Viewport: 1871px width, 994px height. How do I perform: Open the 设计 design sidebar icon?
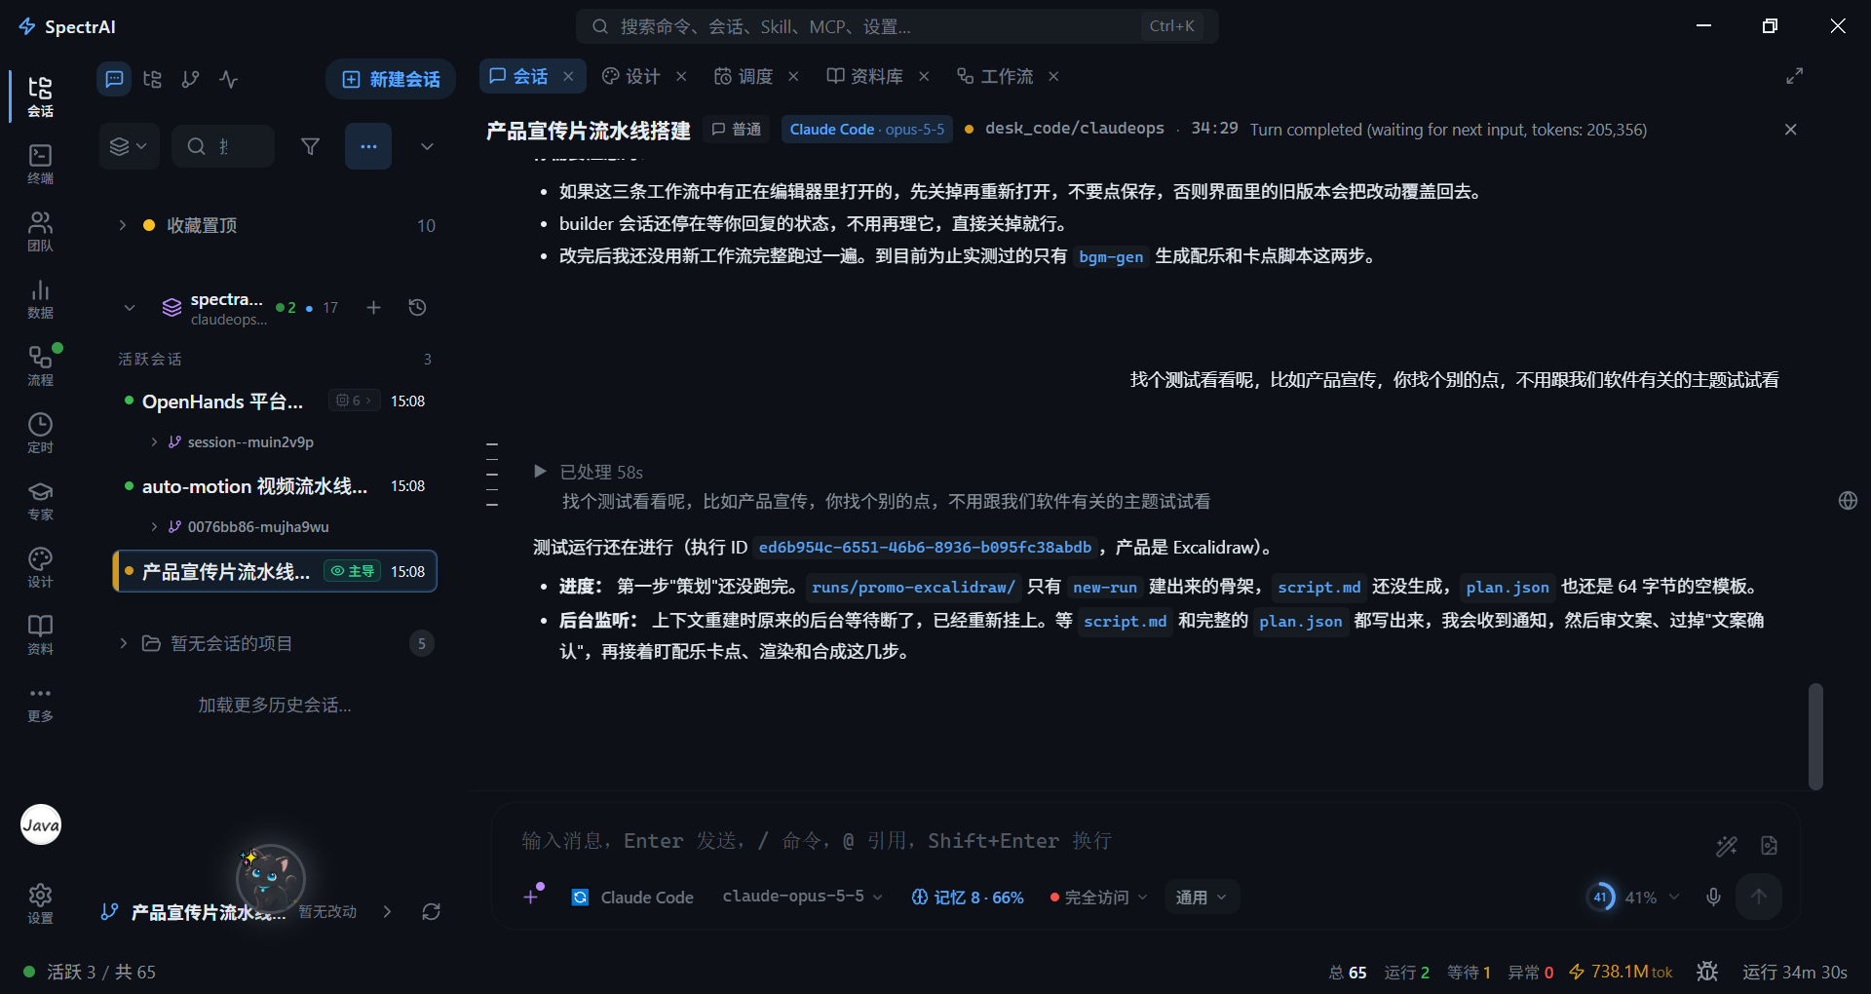click(x=40, y=567)
